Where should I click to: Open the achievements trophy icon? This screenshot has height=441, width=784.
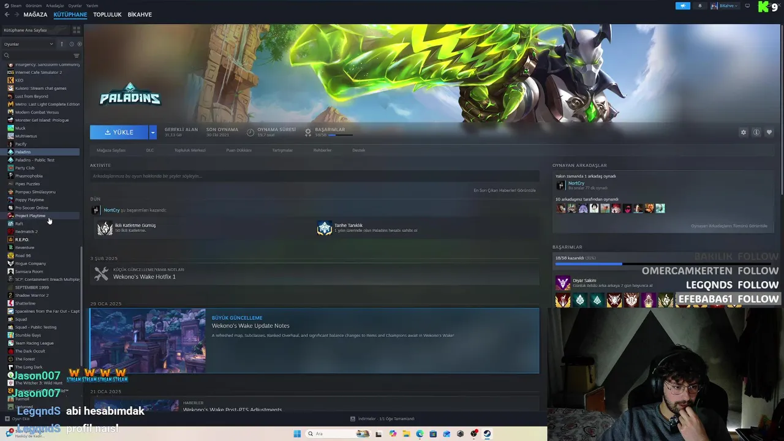click(x=308, y=132)
